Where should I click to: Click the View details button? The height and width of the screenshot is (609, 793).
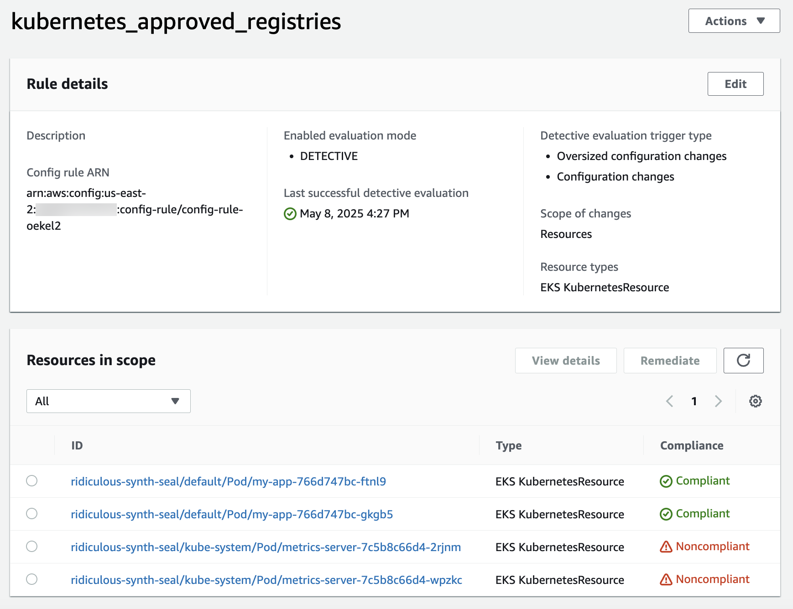coord(565,361)
